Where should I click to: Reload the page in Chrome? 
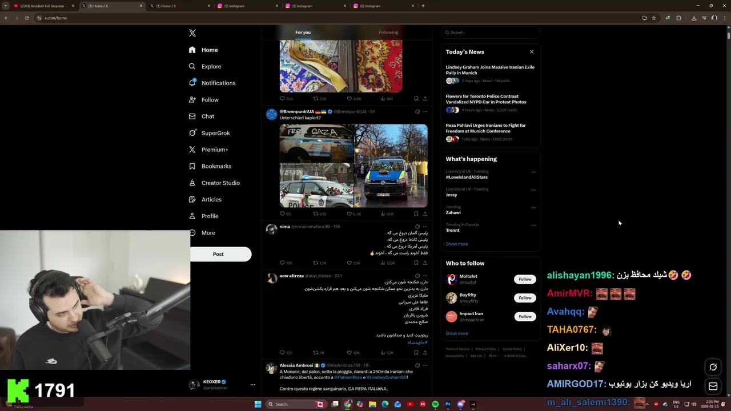pos(26,18)
